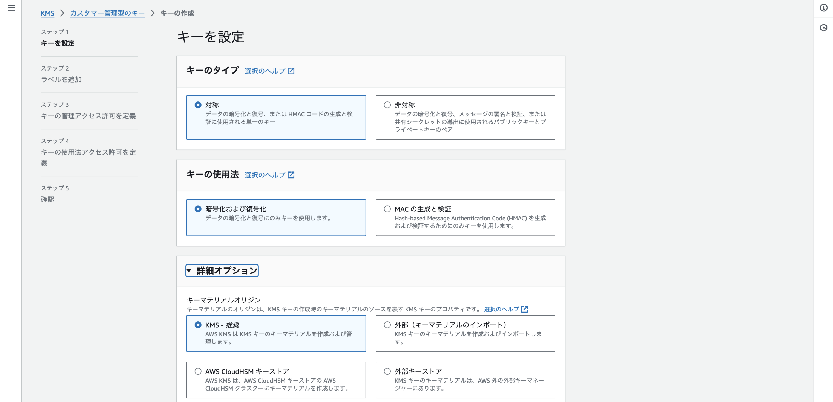Go to KMS breadcrumb link
The image size is (833, 402).
click(47, 13)
